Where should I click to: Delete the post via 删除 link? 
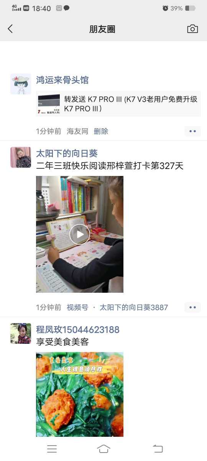point(101,131)
